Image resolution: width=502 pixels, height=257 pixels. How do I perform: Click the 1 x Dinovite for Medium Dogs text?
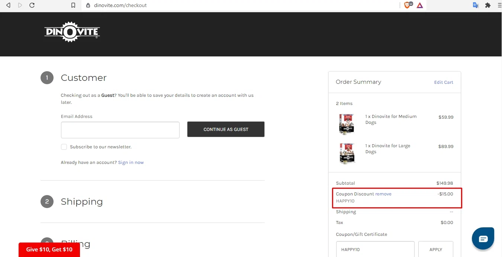click(x=391, y=119)
